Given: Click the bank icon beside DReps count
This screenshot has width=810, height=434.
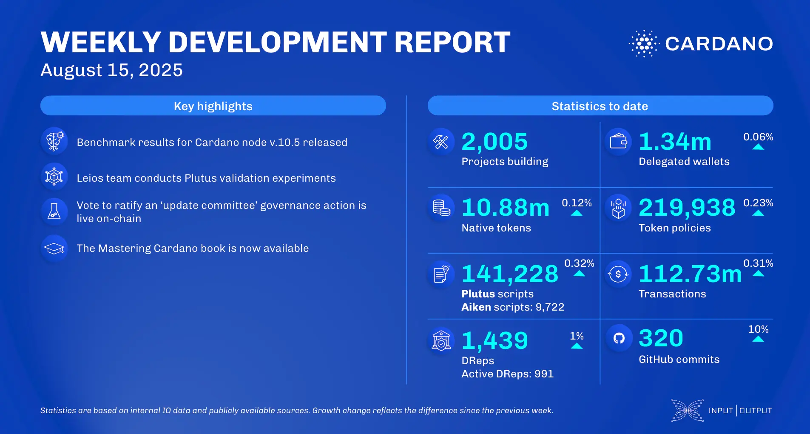Looking at the screenshot, I should [441, 340].
